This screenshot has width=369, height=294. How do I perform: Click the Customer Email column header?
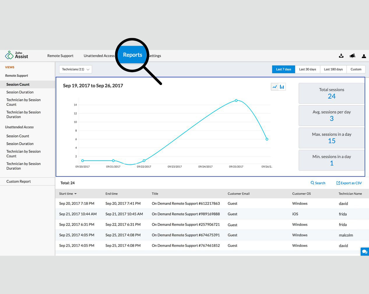point(239,194)
